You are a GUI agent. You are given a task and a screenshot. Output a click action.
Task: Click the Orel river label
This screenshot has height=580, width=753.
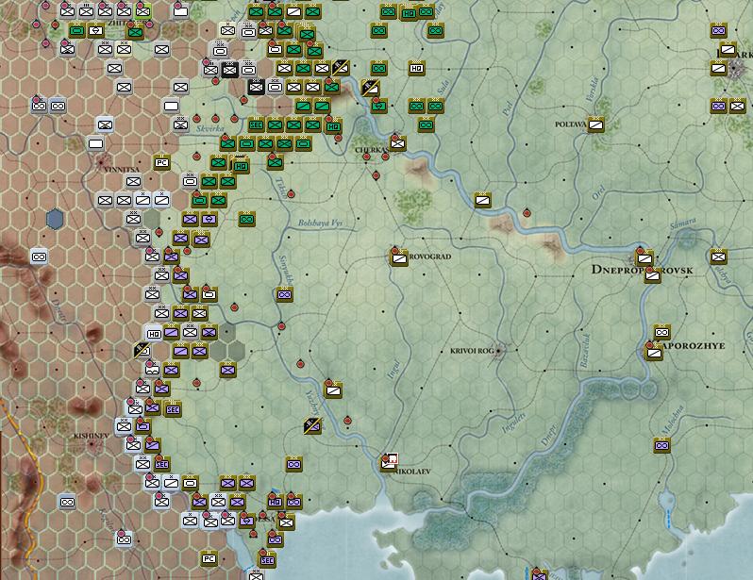[598, 192]
